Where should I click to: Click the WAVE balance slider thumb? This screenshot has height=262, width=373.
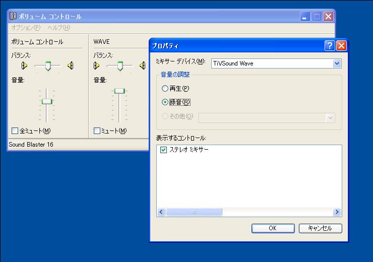[120, 66]
